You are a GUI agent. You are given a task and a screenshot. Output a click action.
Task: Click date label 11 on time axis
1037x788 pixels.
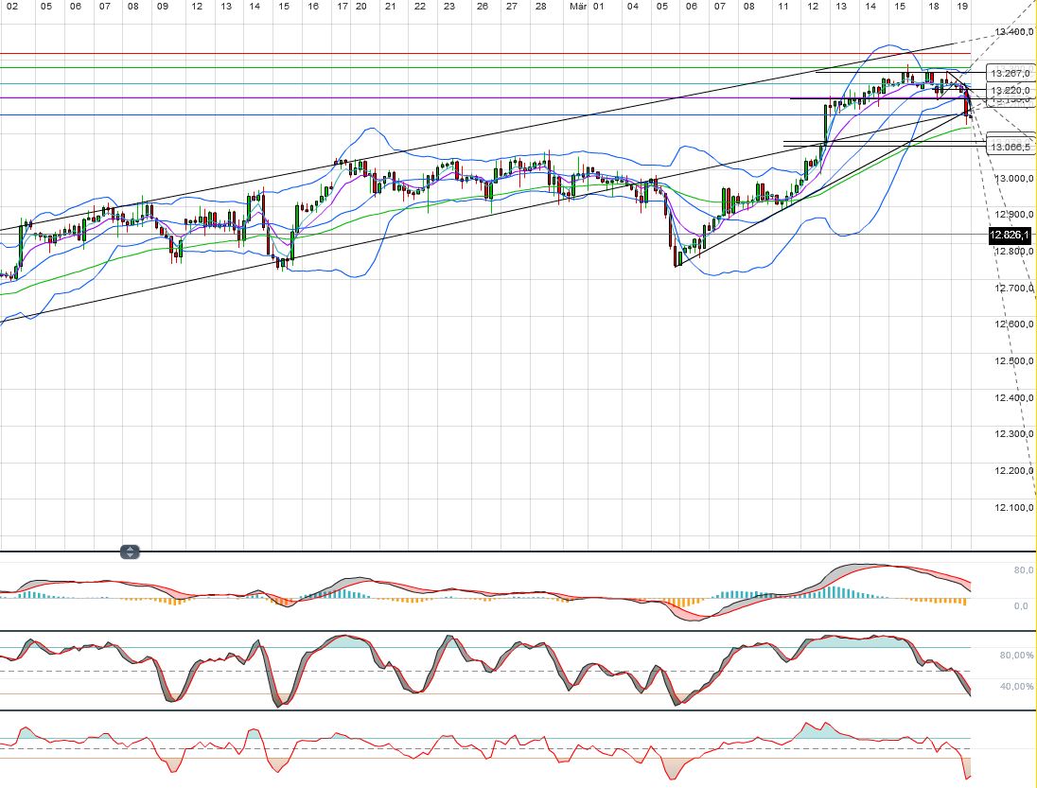point(783,6)
